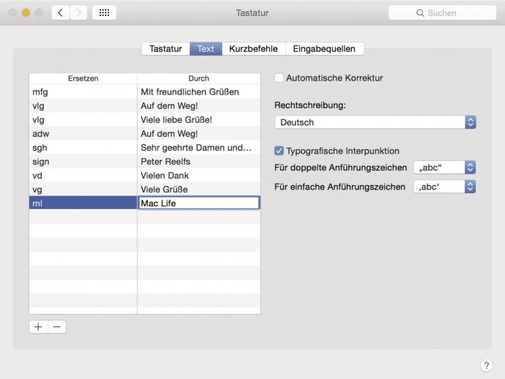Click the Mac Life text field
This screenshot has height=379, width=505.
tap(199, 203)
